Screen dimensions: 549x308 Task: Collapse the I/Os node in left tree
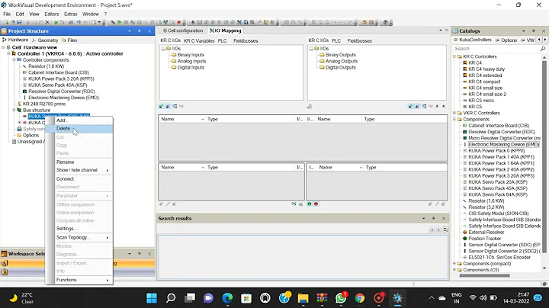[163, 49]
